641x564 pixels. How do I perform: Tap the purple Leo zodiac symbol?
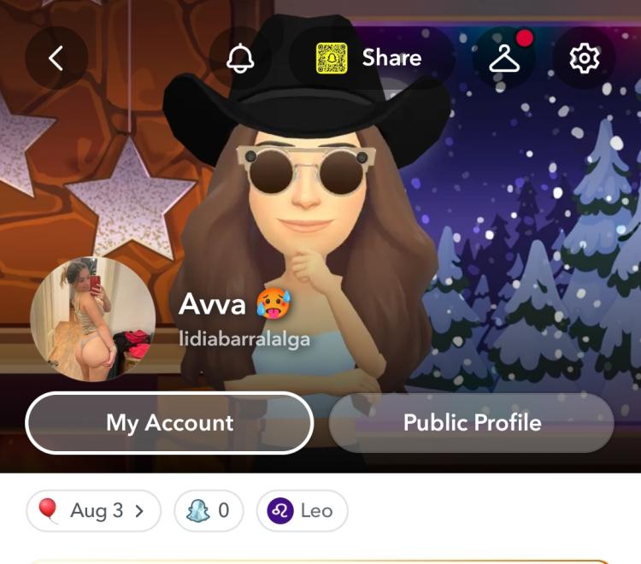coord(280,511)
